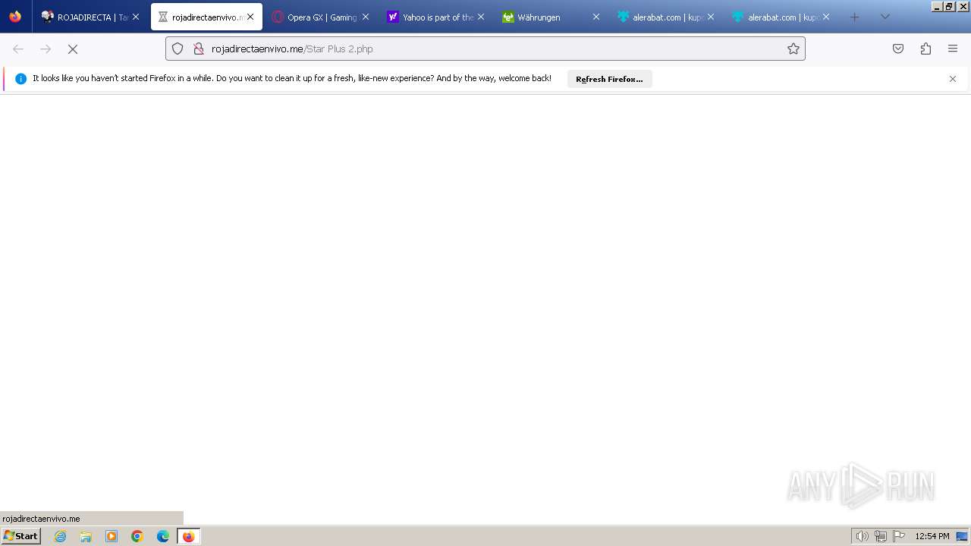Open the Firefox View pinned icon

click(15, 17)
